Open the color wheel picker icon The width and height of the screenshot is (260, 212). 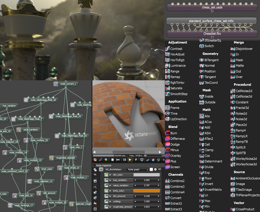[153, 160]
